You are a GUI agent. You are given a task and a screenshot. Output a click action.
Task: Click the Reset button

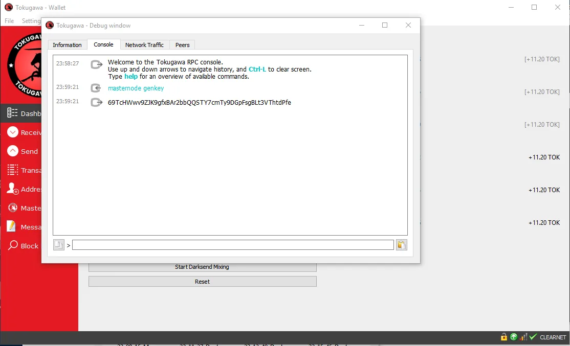(203, 282)
